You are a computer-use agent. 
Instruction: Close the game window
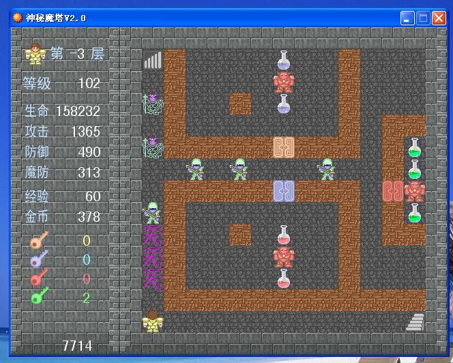439,18
